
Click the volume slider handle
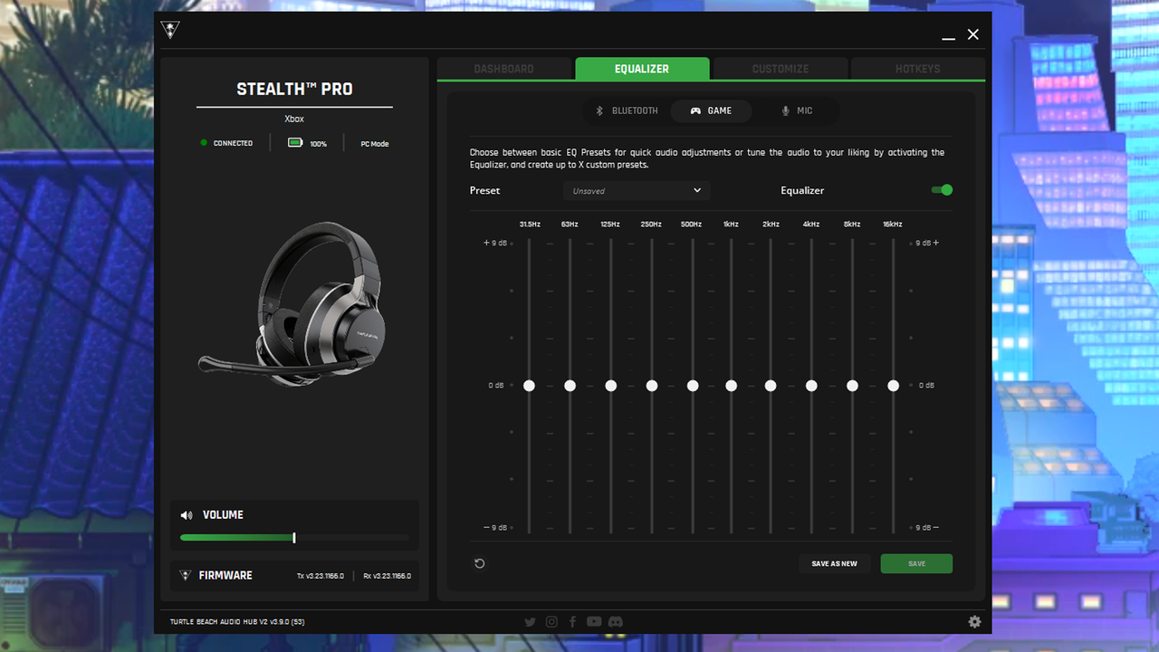[294, 538]
